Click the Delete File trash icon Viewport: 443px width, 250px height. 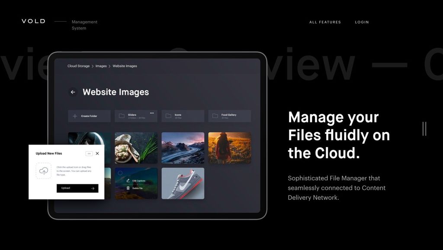[127, 188]
